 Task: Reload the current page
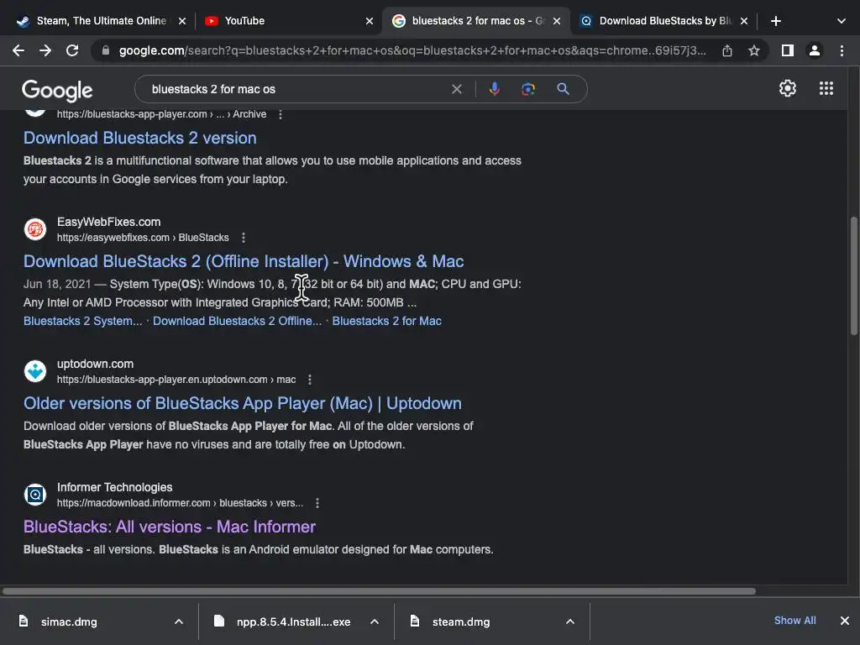72,50
